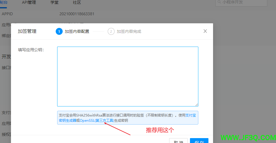
Task: Click the 填写应用公钥 field label
Action: (31, 49)
